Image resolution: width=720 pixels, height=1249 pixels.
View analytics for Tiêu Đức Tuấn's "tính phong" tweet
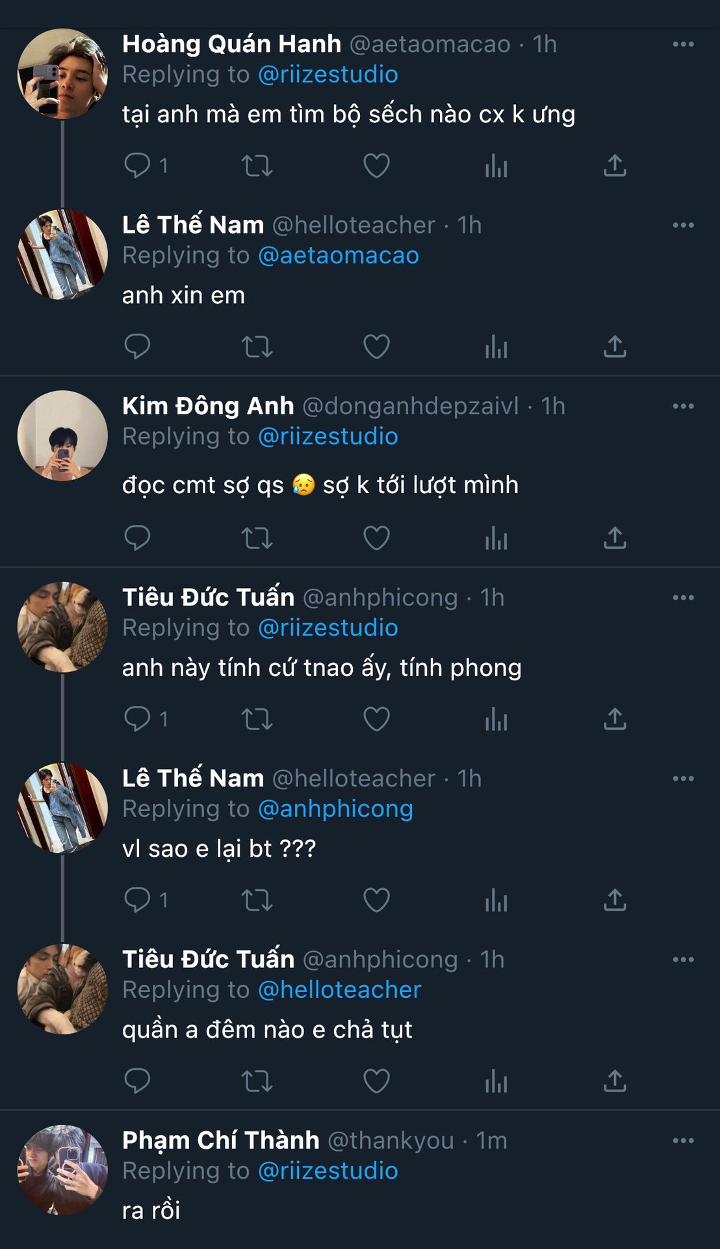(x=496, y=719)
